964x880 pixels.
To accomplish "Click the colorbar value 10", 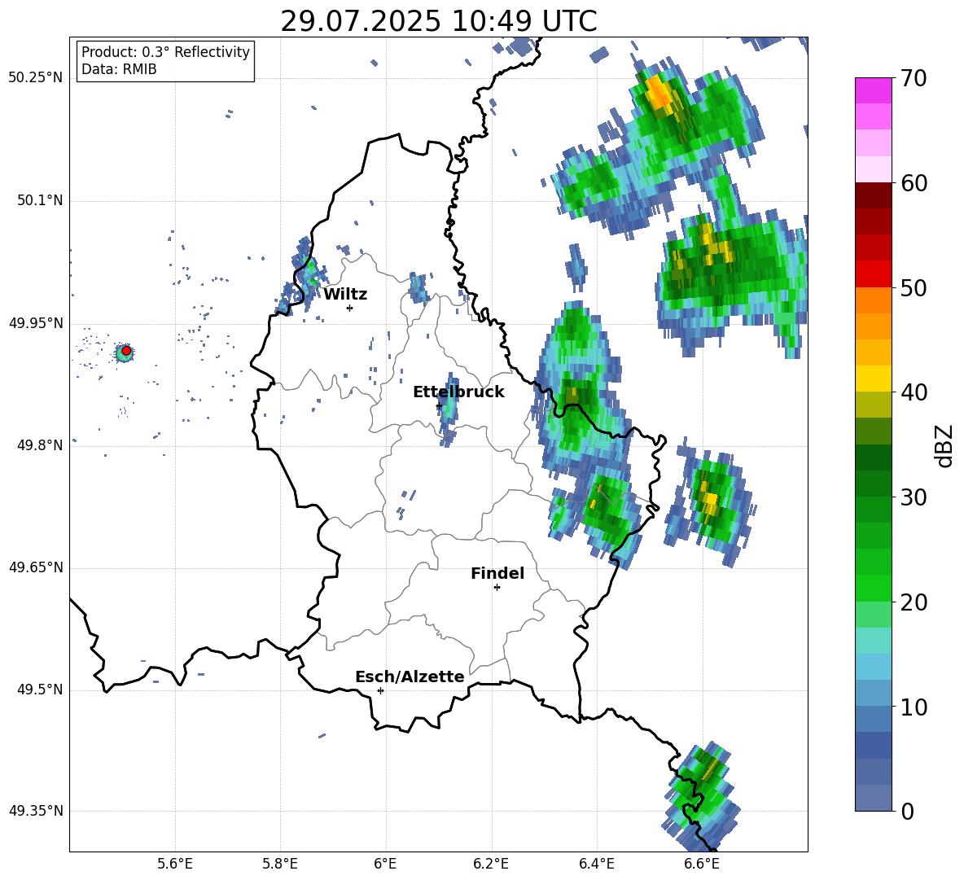I will [x=914, y=707].
